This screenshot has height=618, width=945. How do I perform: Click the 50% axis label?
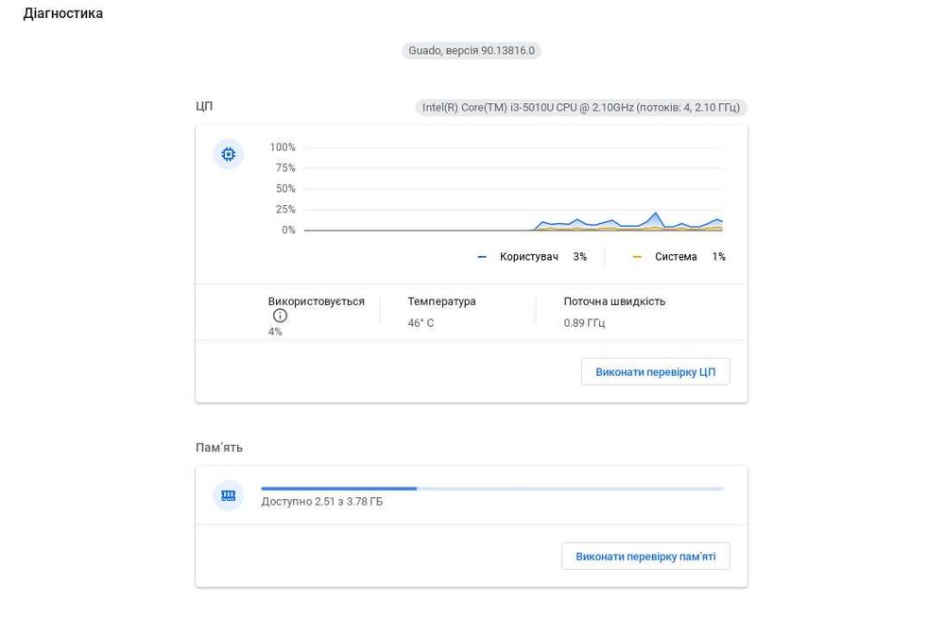tap(285, 189)
